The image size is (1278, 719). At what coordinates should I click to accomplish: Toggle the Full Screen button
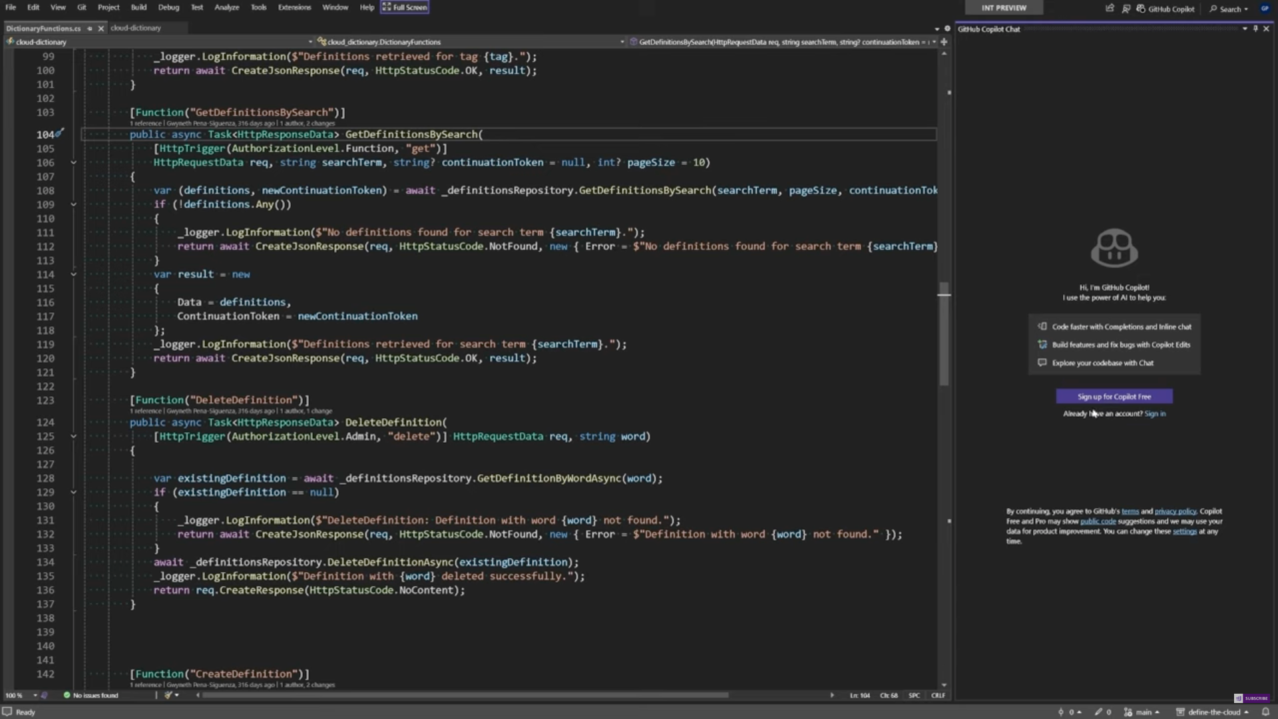click(405, 7)
